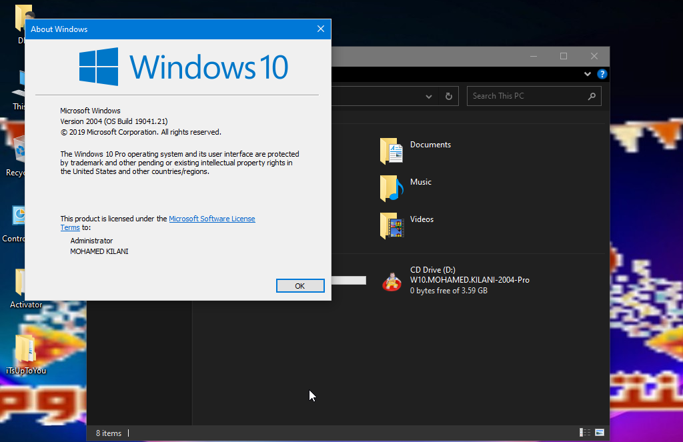Click the search magnifier icon
The image size is (683, 442).
pos(592,96)
